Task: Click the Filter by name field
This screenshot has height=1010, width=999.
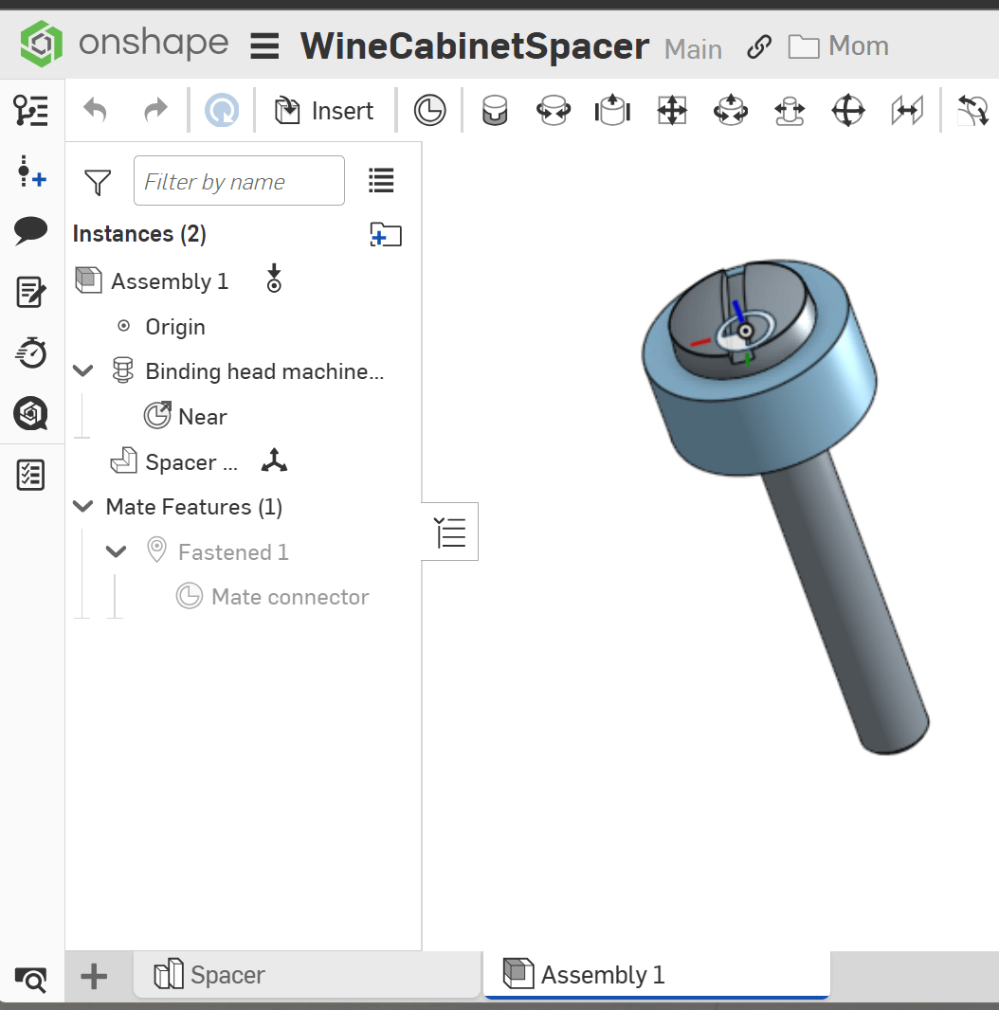Action: click(239, 181)
